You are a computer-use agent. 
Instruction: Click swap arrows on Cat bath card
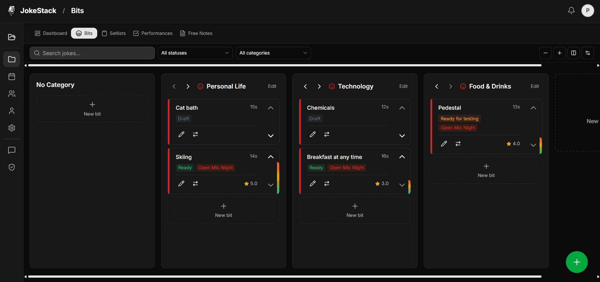pos(195,134)
